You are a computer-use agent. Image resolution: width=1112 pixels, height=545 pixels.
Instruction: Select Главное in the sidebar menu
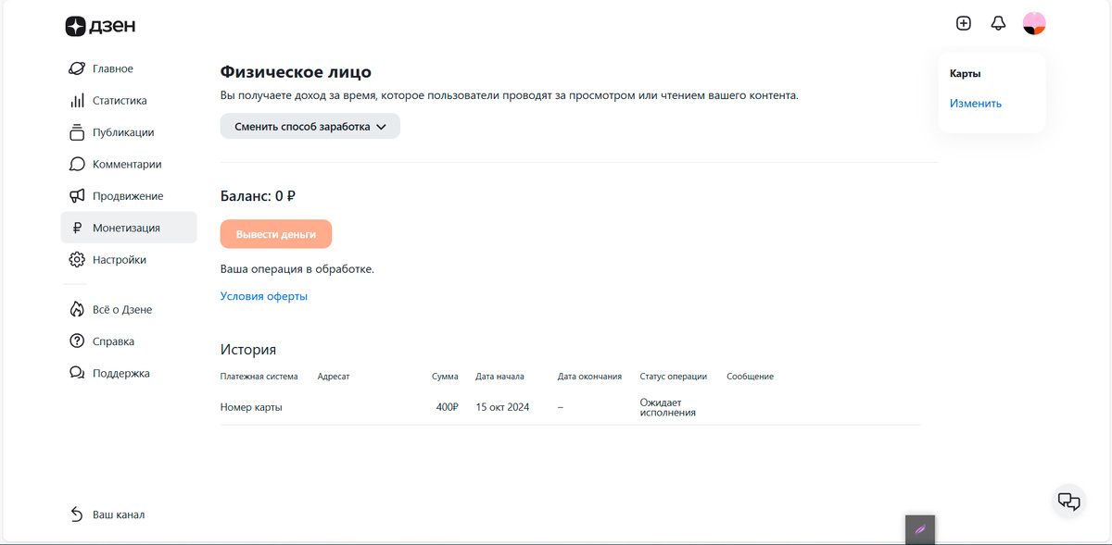[x=112, y=68]
